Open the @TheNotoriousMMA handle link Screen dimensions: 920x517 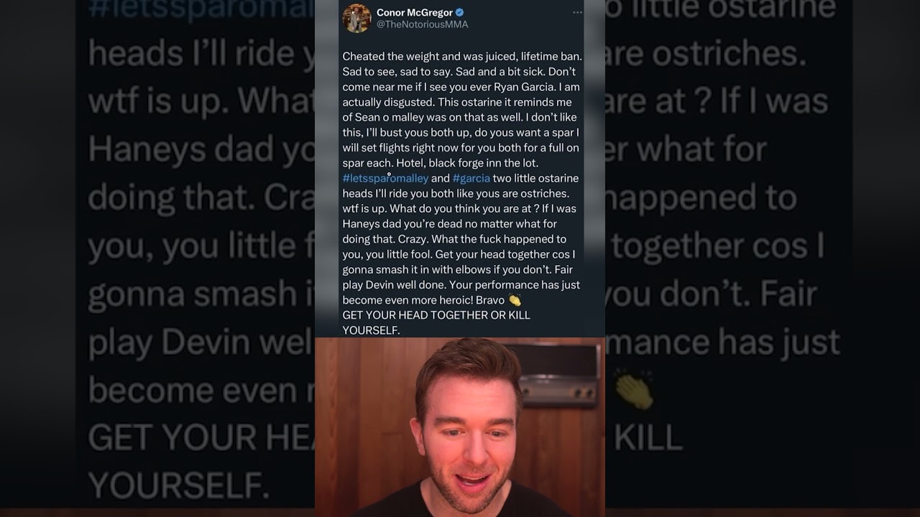tap(422, 24)
